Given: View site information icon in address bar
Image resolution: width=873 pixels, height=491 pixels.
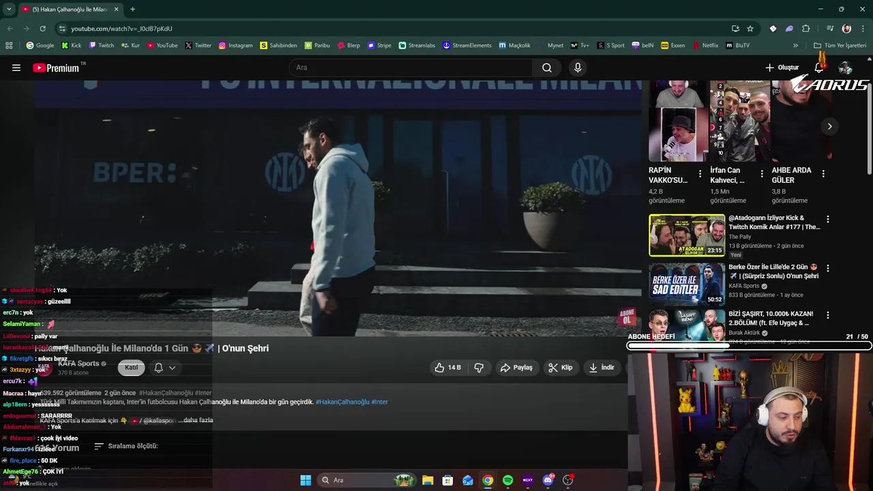Looking at the screenshot, I should point(62,29).
